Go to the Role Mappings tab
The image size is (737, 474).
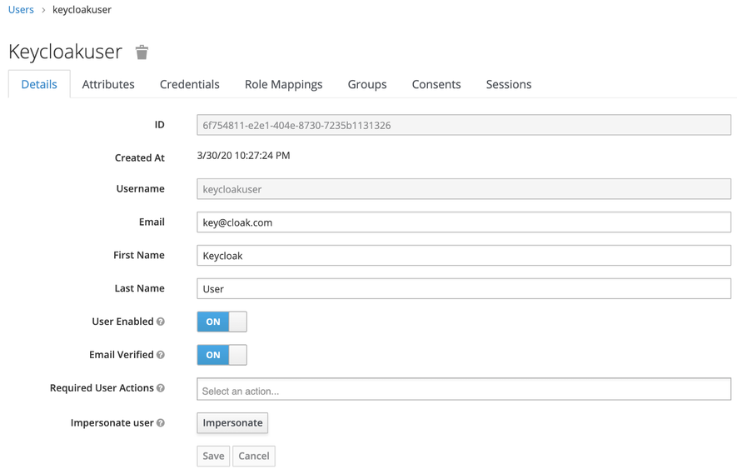[283, 84]
